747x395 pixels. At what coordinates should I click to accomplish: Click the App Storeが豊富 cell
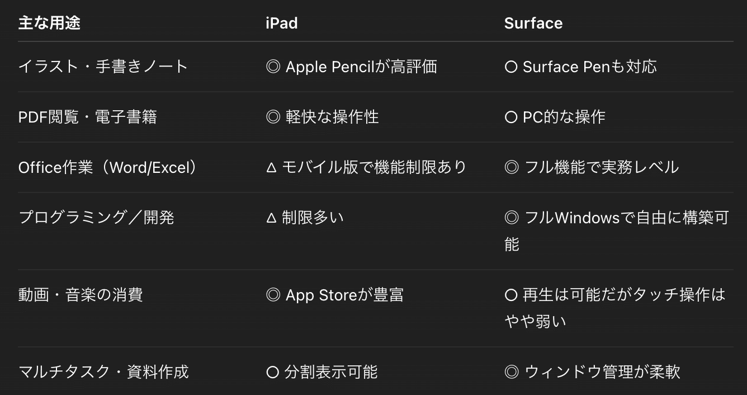(335, 295)
